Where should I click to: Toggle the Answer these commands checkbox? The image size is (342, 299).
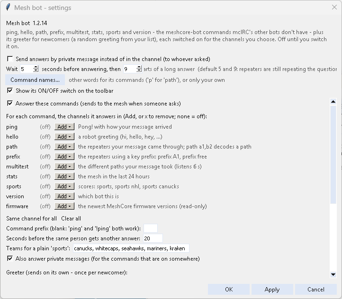click(x=10, y=103)
